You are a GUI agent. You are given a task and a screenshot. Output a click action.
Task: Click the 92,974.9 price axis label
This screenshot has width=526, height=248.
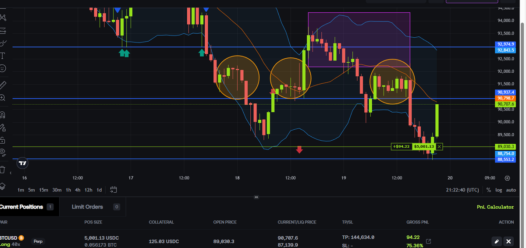(506, 44)
